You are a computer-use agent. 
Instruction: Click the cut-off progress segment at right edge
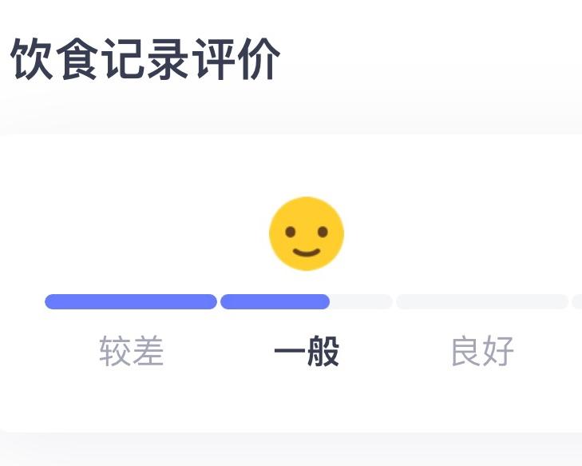[577, 301]
